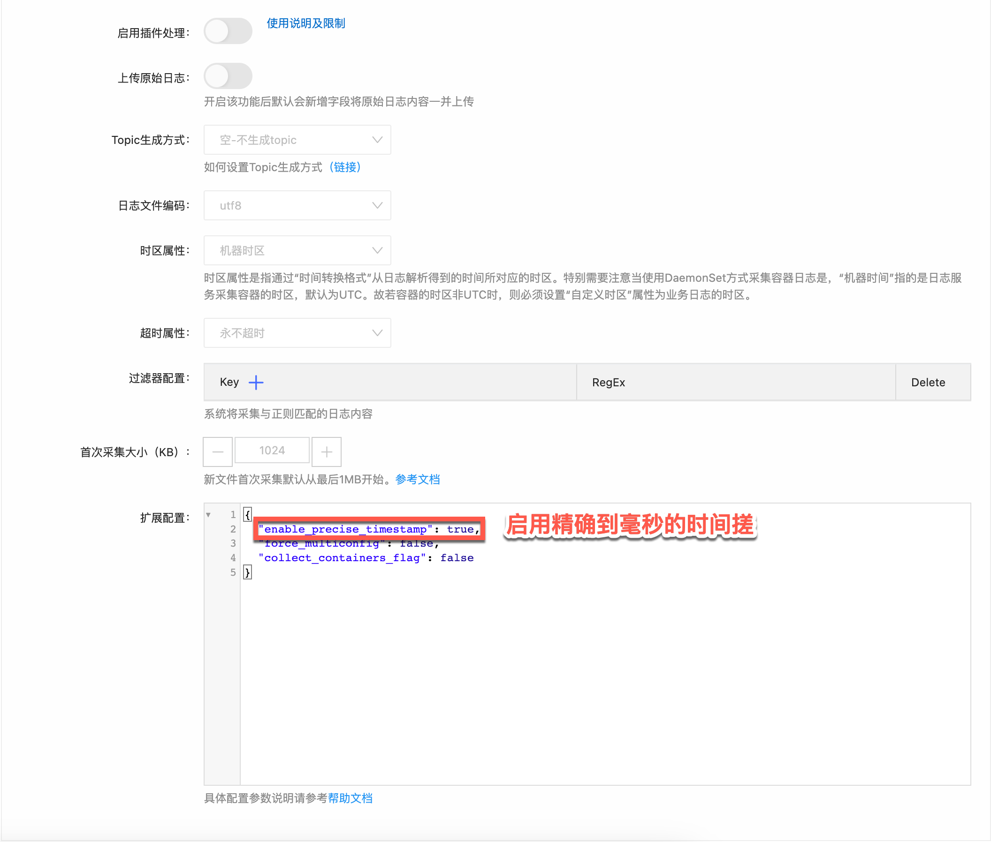Click the Delete column header
This screenshot has height=842, width=991.
(x=928, y=383)
